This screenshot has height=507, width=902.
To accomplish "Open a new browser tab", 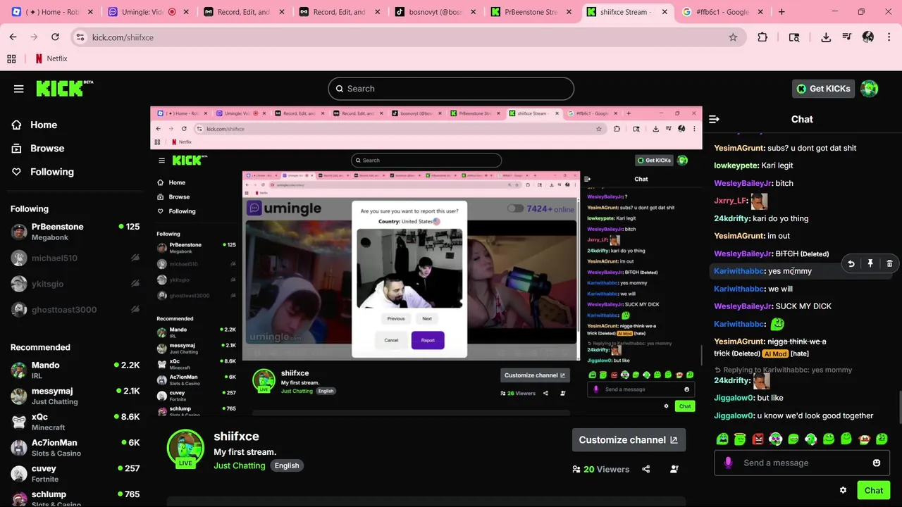I will (781, 12).
